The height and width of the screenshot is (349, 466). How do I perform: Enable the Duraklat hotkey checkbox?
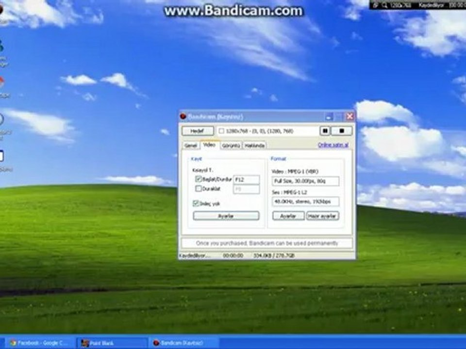tap(198, 189)
